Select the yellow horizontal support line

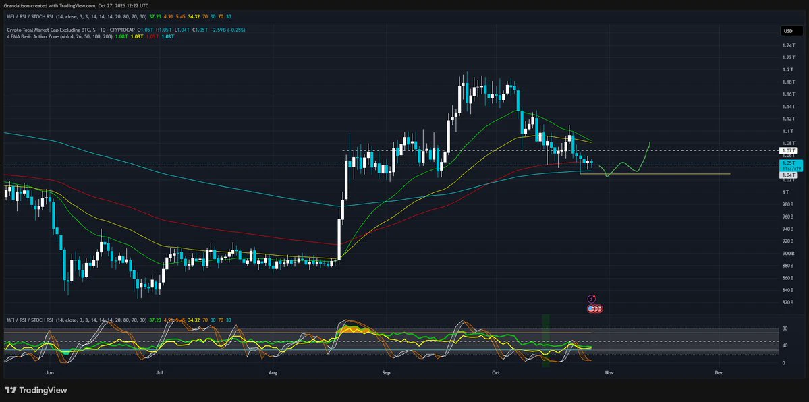[x=655, y=174]
